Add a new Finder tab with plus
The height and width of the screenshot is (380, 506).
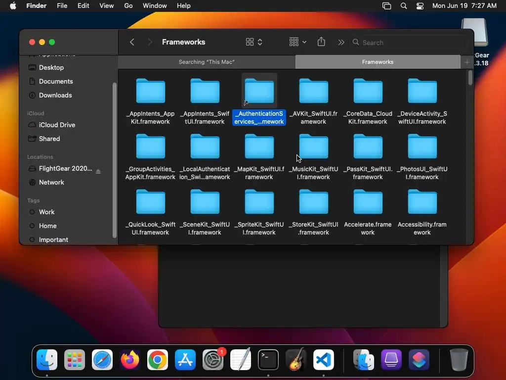[466, 62]
